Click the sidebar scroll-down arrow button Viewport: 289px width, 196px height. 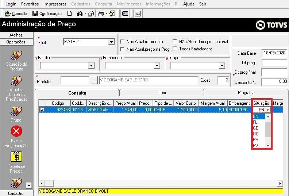click(x=29, y=185)
